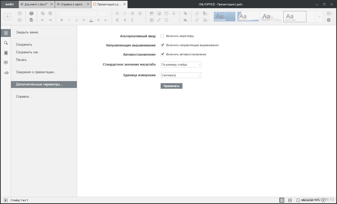337x204 pixels.
Task: Click the subscript icon
Action: point(106,20)
